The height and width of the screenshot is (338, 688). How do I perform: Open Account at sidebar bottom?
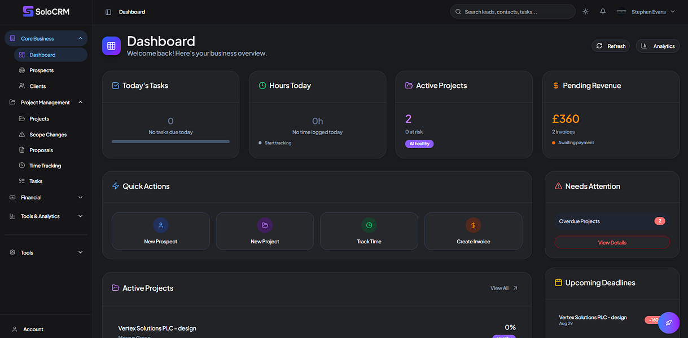(x=46, y=329)
